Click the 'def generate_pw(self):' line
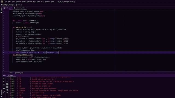Image resolution: width=175 pixels, height=98 pixels. pyautogui.click(x=22, y=27)
